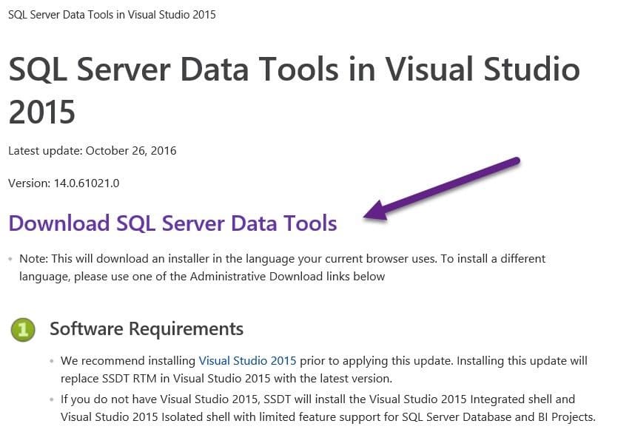Click the Software Requirements heading
The image size is (635, 432).
(147, 328)
